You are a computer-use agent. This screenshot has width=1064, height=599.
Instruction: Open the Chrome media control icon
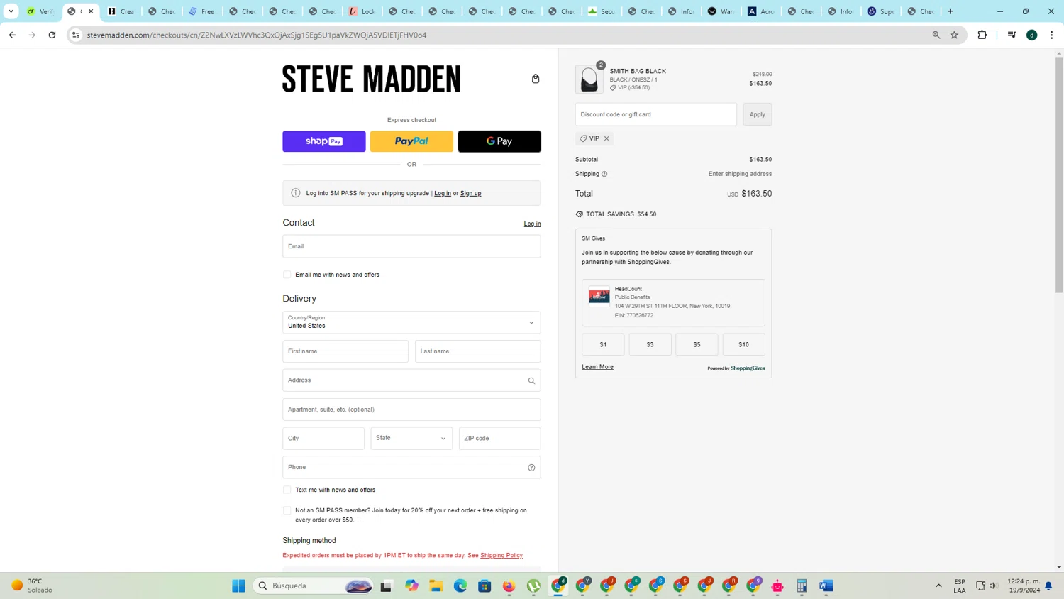click(x=1012, y=35)
